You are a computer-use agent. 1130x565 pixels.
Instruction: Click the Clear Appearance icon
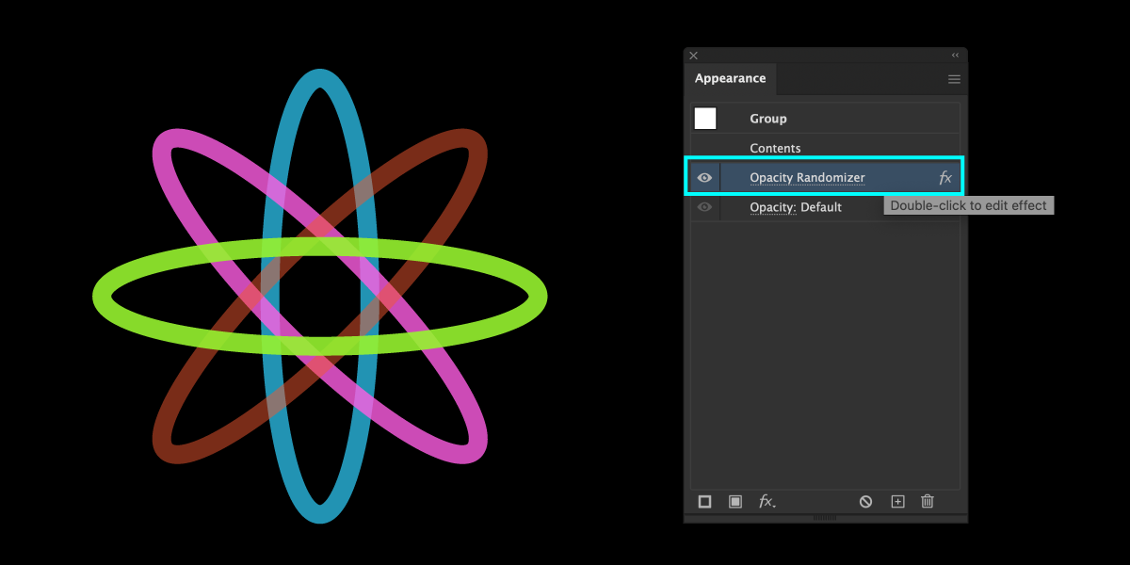pos(865,502)
